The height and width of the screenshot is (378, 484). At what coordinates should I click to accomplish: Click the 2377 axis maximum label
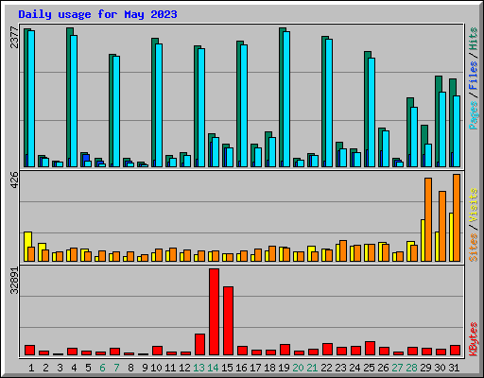[14, 37]
